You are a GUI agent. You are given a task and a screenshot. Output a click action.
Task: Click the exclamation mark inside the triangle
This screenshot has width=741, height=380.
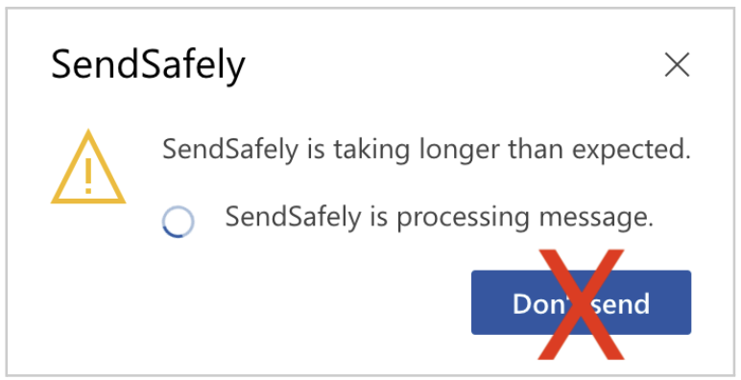pos(88,176)
